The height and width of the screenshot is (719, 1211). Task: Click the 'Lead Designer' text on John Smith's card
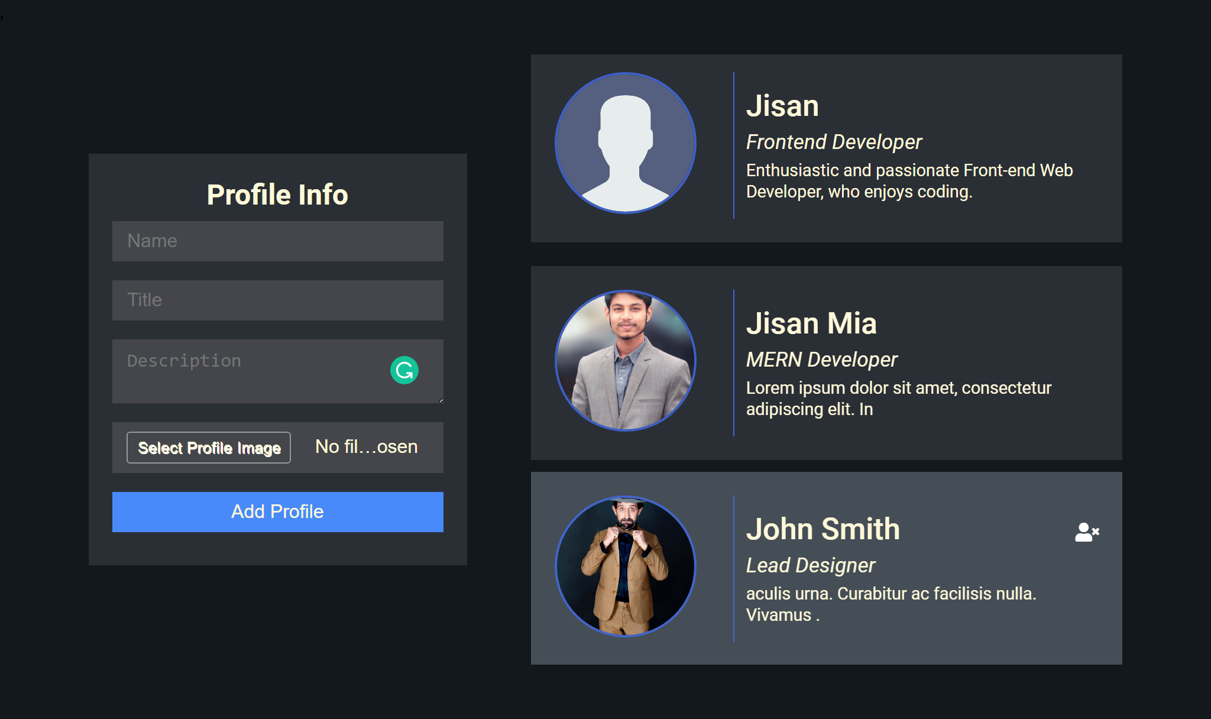tap(811, 565)
